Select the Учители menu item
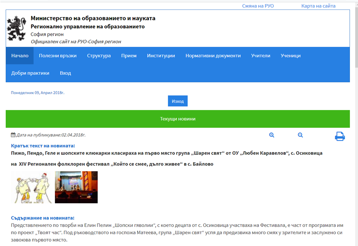Viewport: 358px width, 246px height. coord(261,56)
